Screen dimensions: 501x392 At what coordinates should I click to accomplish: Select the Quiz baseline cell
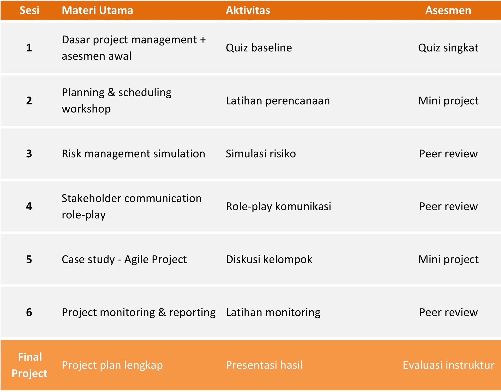pos(259,48)
